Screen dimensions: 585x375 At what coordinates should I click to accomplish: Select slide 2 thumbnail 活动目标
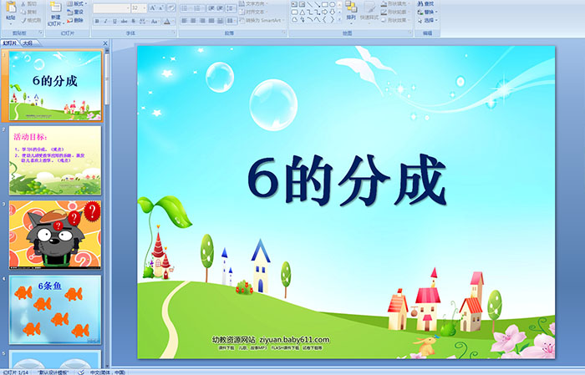click(55, 160)
